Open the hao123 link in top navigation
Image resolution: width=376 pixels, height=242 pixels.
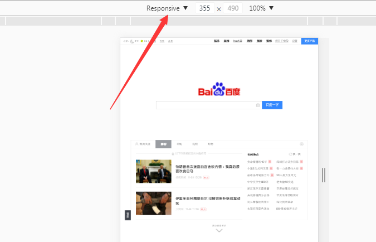(238, 41)
